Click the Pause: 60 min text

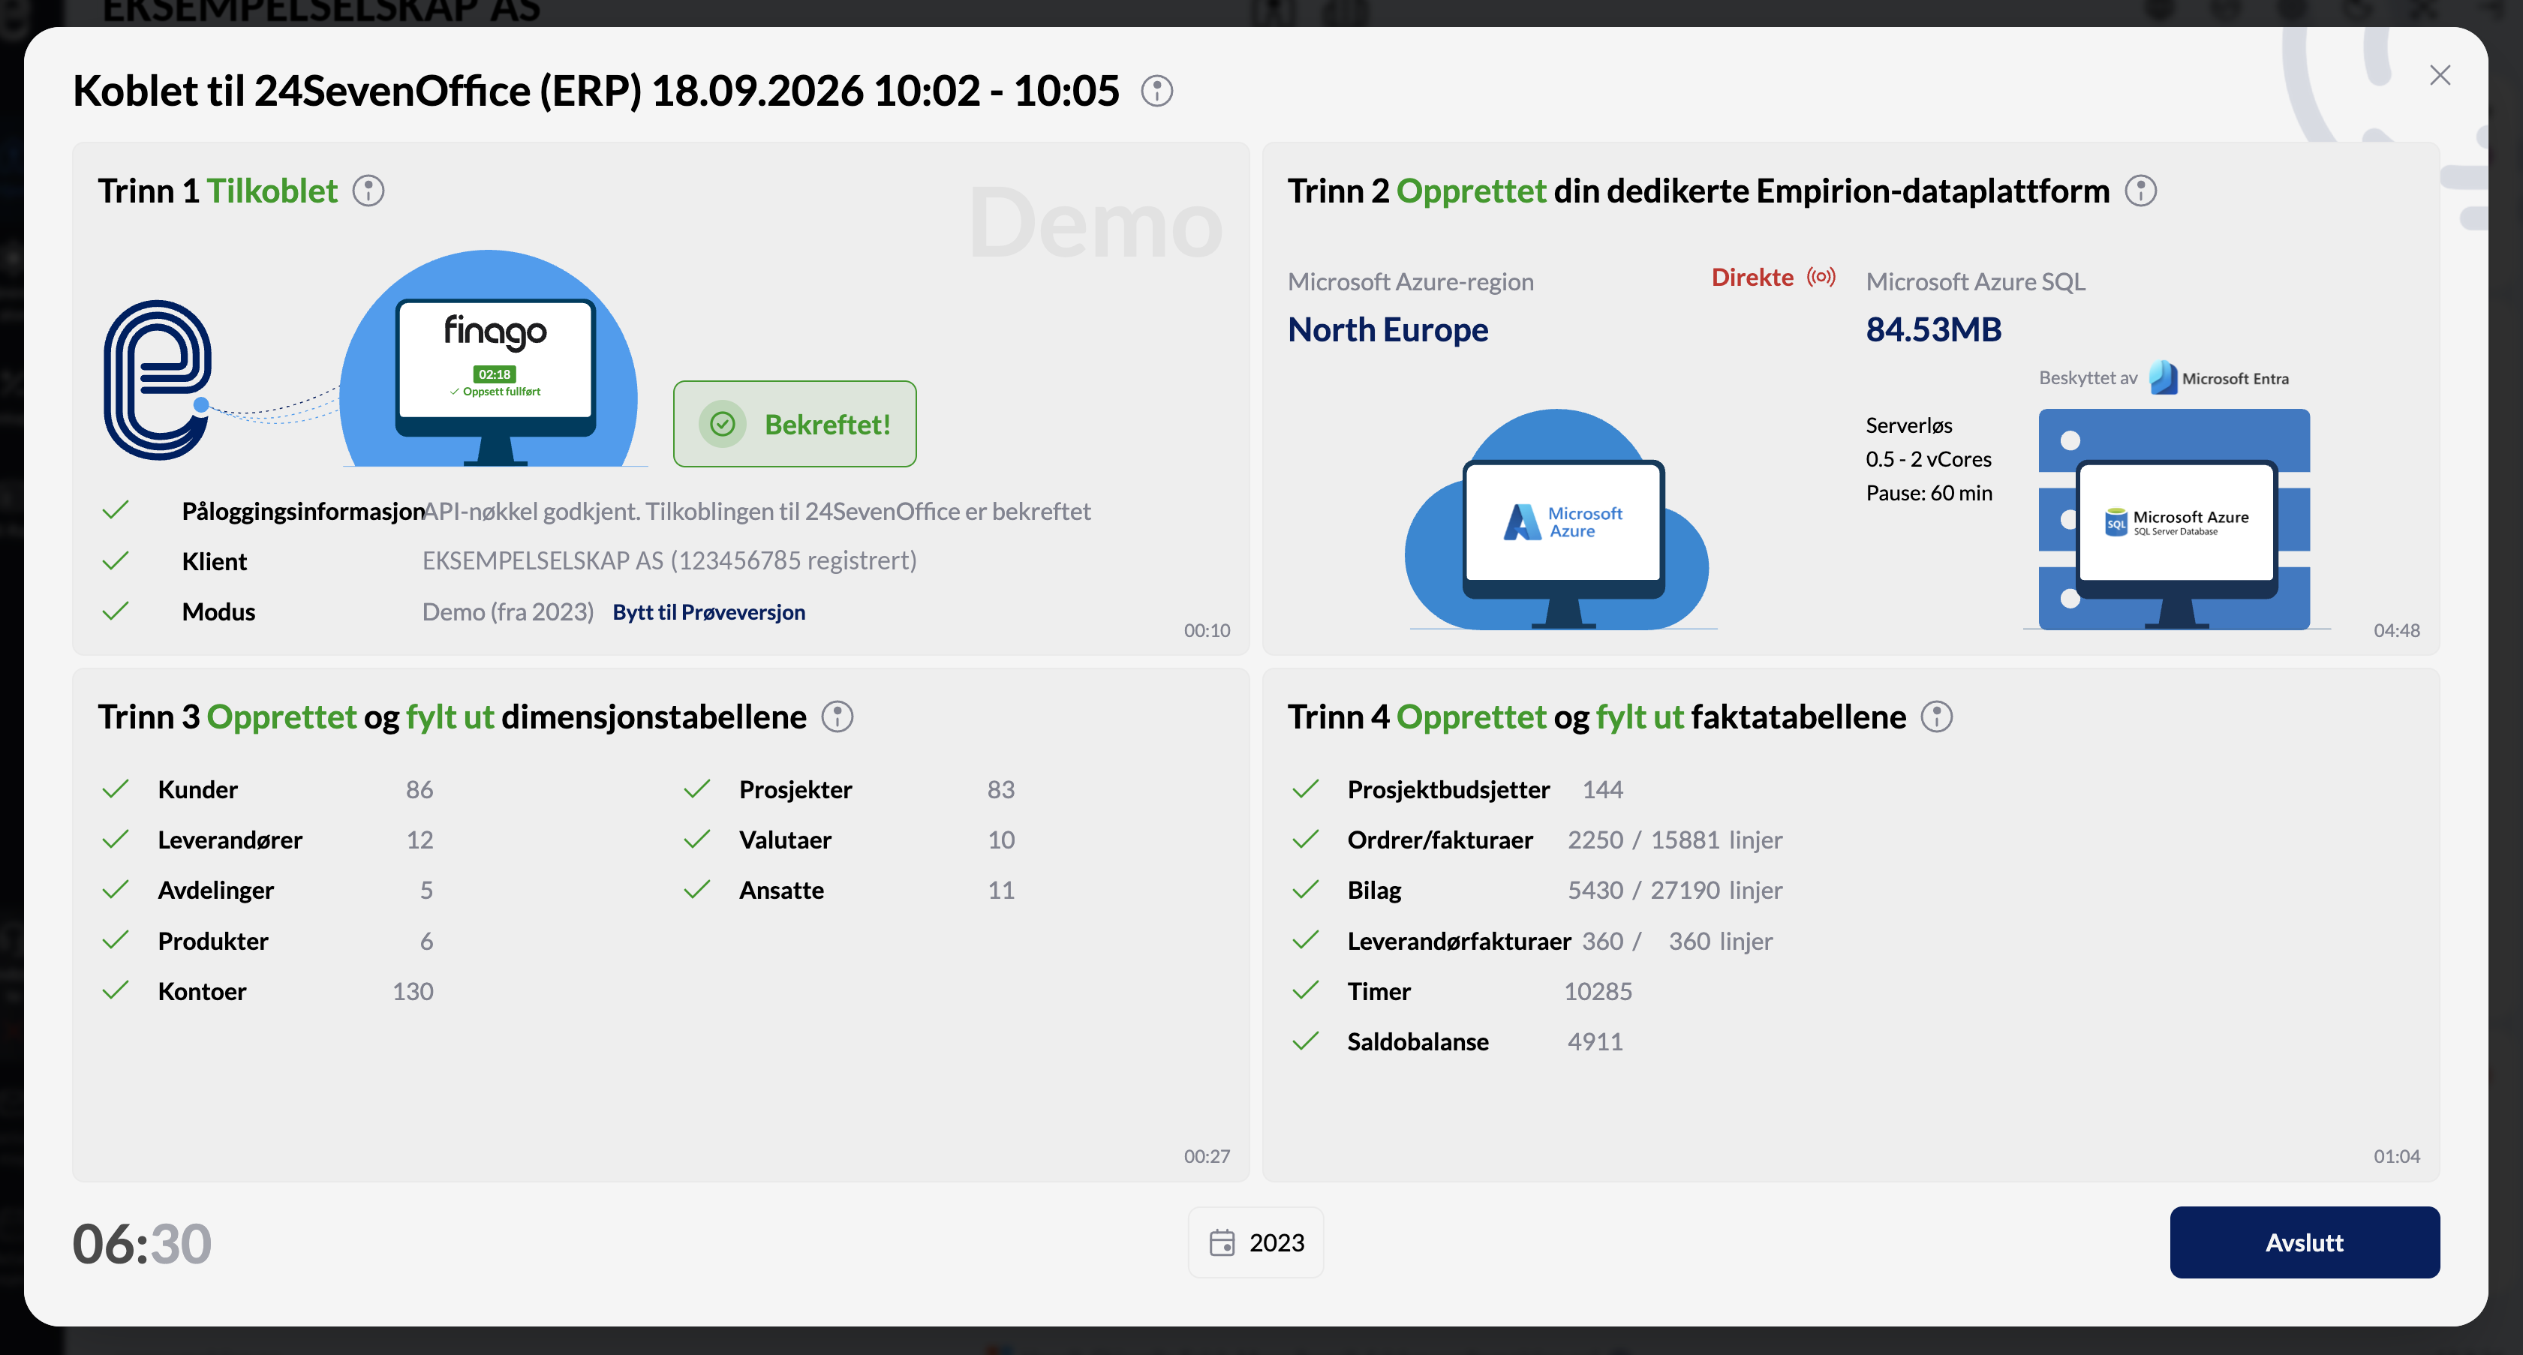(1929, 492)
